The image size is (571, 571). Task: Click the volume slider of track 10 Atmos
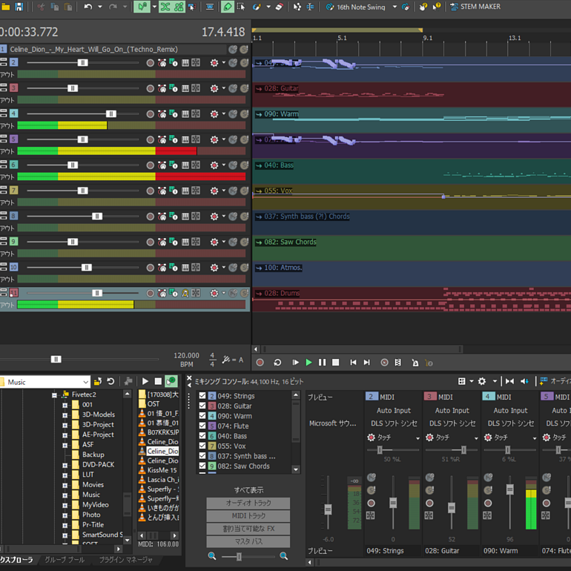pyautogui.click(x=86, y=267)
